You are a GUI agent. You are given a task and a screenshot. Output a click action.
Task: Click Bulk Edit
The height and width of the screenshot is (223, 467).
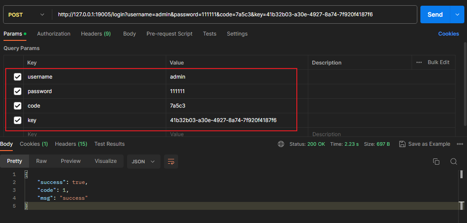coord(438,62)
